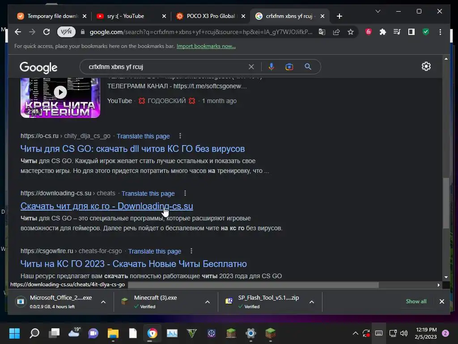458x344 pixels.
Task: Open the clock showing 12:19 PM
Action: tap(426, 333)
